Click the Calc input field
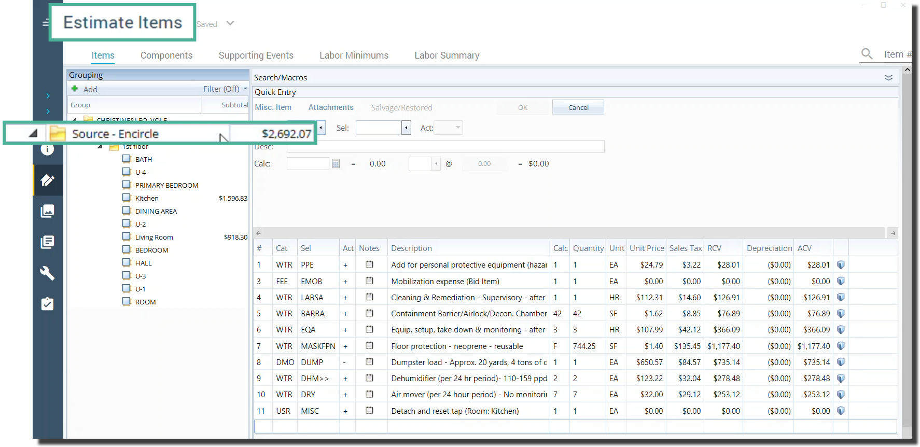920x447 pixels. [x=308, y=164]
